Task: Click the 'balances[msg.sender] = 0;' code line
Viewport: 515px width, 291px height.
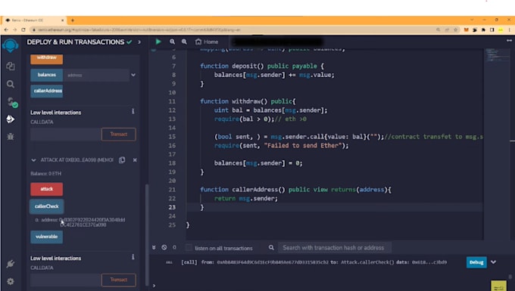Action: click(x=258, y=163)
